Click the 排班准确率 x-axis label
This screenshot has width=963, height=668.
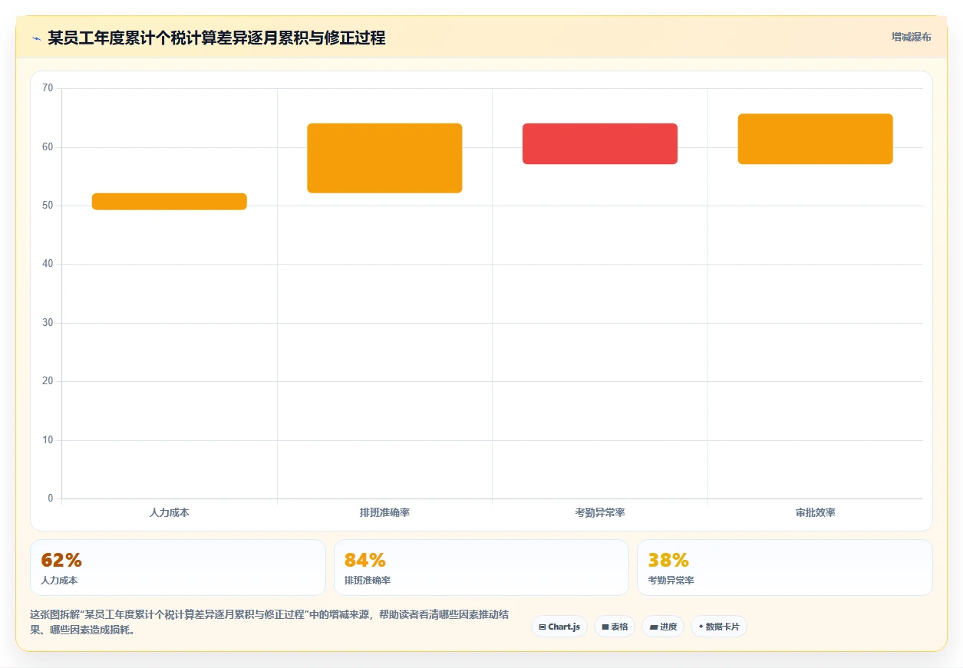[384, 512]
